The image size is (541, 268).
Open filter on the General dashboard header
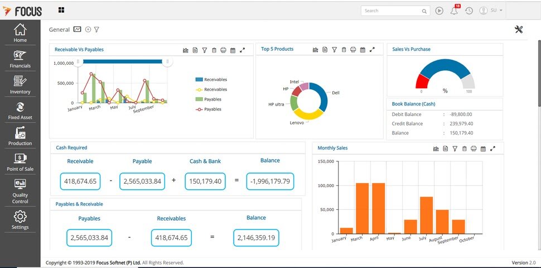96,30
